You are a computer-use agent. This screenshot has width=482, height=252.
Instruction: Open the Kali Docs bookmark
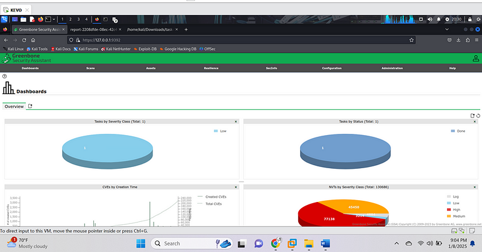click(x=61, y=49)
